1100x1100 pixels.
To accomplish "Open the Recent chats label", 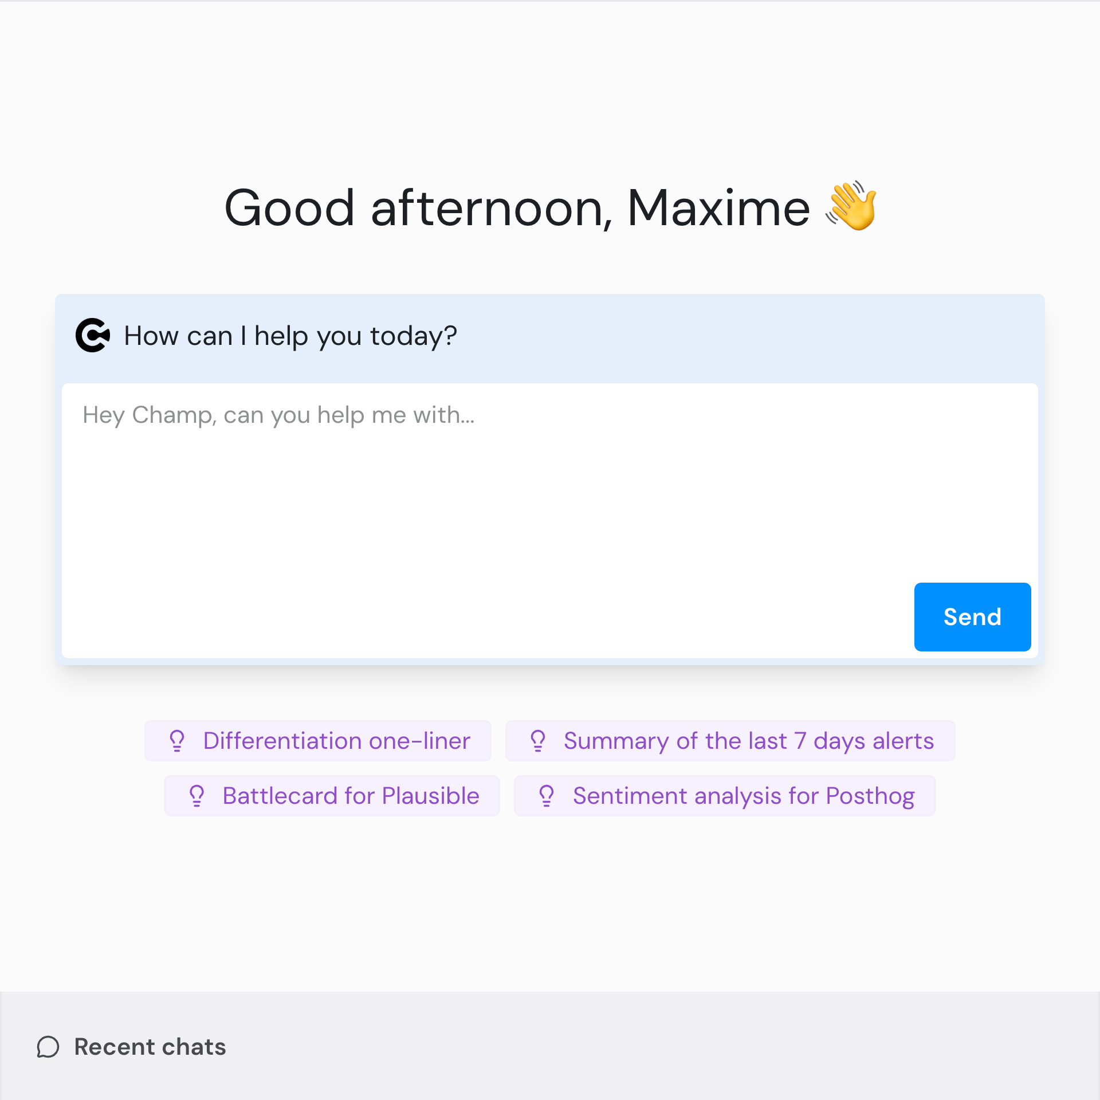I will (150, 1047).
